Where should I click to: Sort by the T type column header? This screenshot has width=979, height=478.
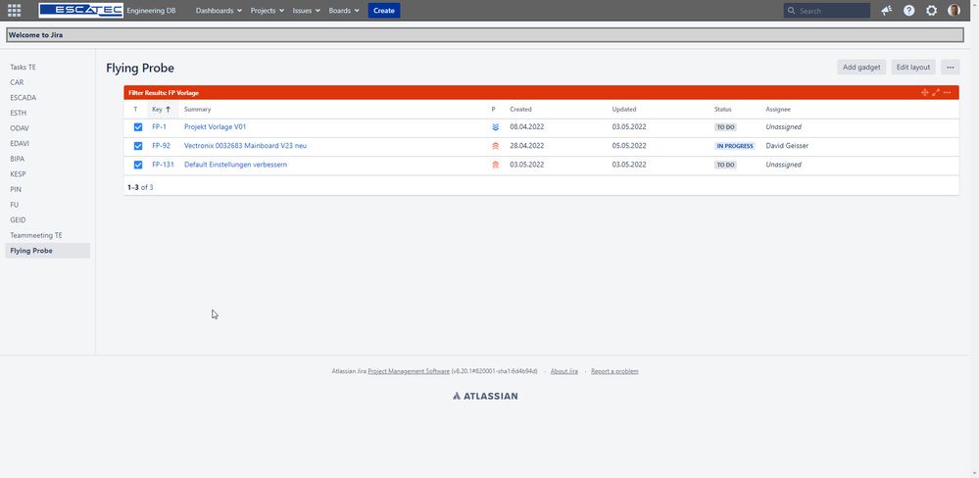tap(135, 109)
